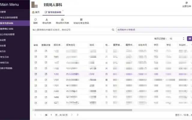Click the purple table view button
Viewport: 192px width, 120px height.
click(x=190, y=39)
